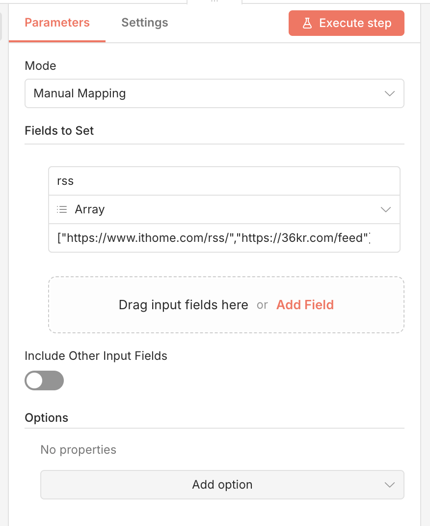Click the rss field name input
The image size is (430, 526).
tap(224, 181)
